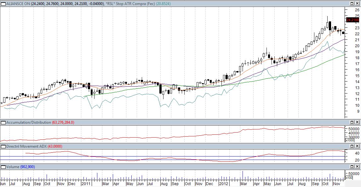Select the 24.2100 current price marker

pyautogui.click(x=352, y=20)
